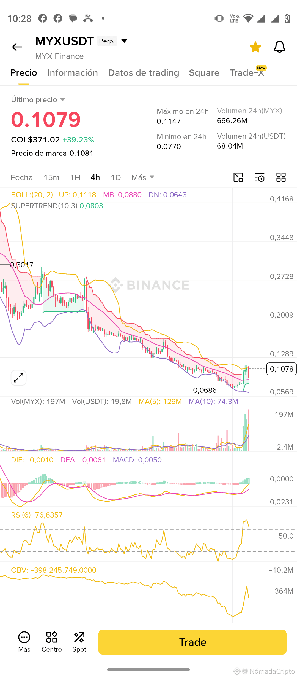Viewport: 297px width, 678px height.
Task: Tap the Precio de marca 0.1081 value
Action: (52, 153)
